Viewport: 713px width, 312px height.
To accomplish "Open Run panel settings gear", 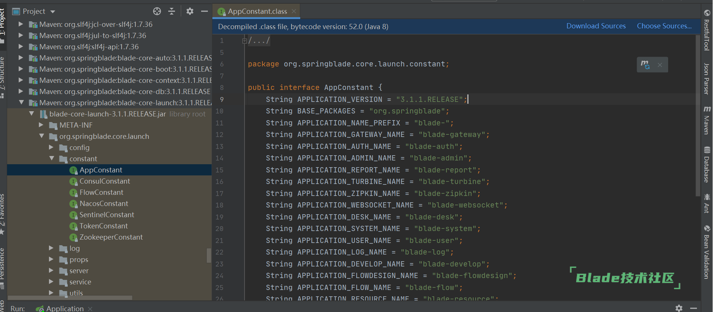I will (x=679, y=308).
